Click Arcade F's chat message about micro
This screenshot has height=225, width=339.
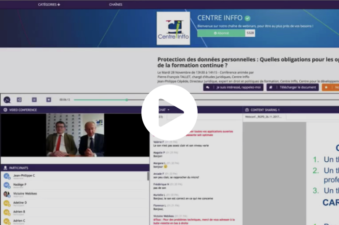[176, 175]
